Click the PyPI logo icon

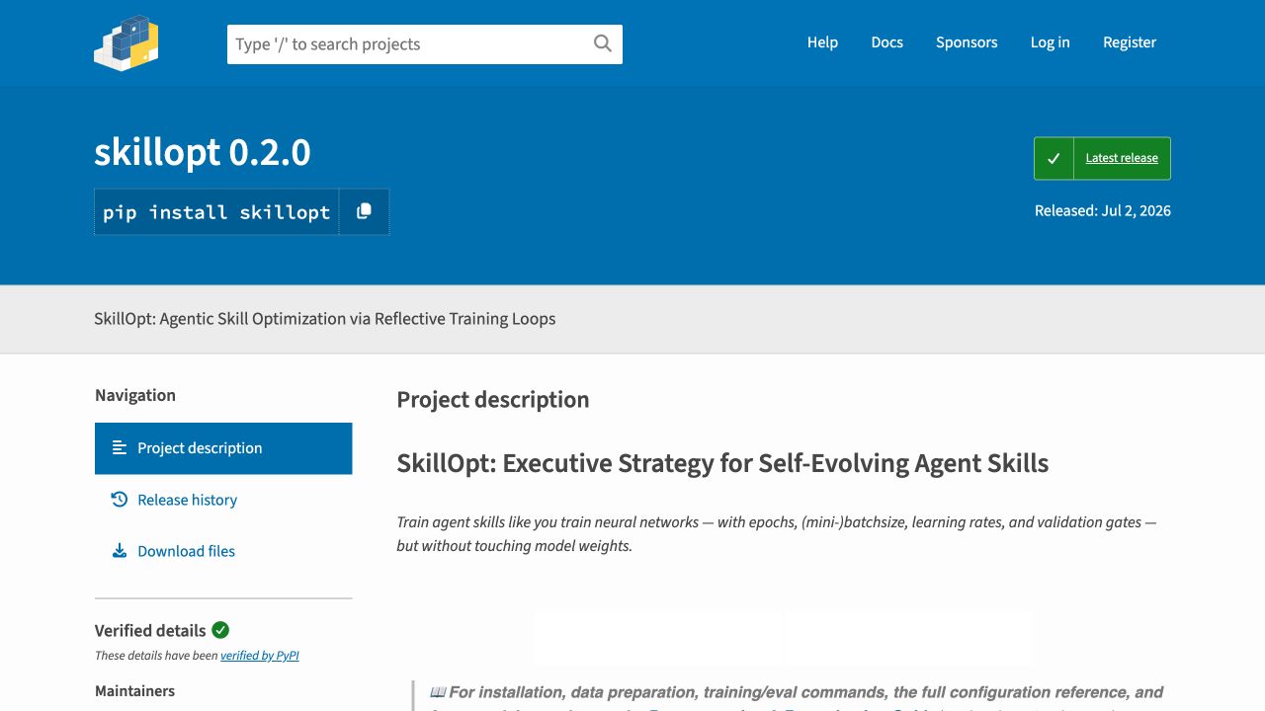[x=126, y=42]
